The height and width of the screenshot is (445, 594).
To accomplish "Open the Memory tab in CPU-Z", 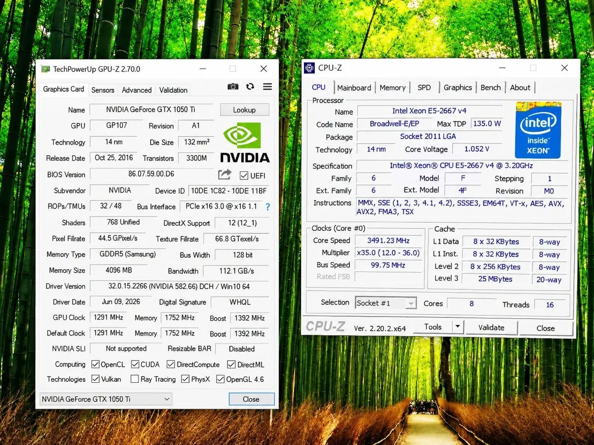I will pos(393,88).
